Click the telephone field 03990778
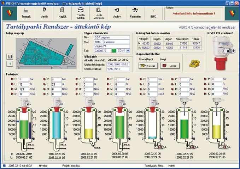The height and width of the screenshot is (169, 240). [103, 51]
